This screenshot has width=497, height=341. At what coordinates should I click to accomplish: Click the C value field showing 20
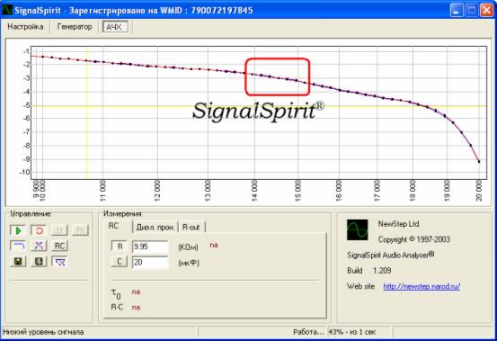150,263
